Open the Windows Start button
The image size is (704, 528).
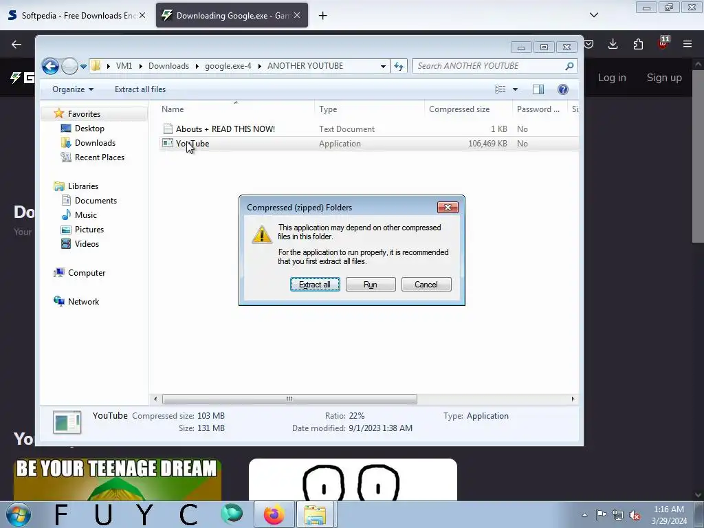pyautogui.click(x=18, y=514)
